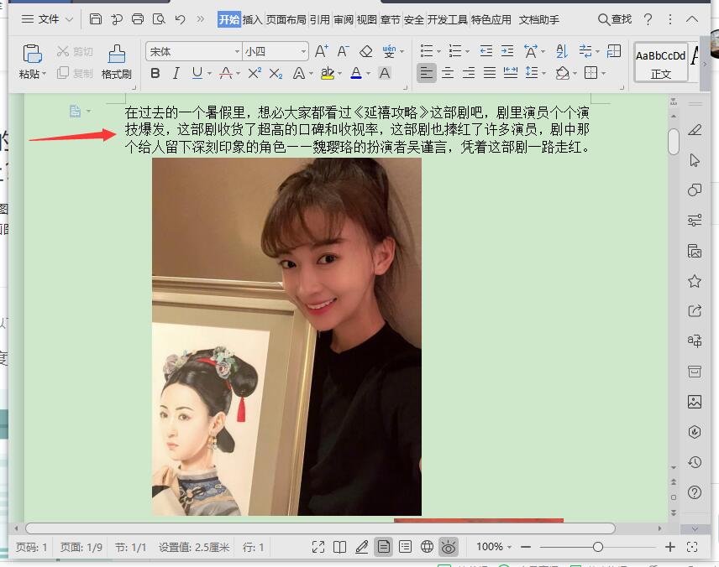Image resolution: width=719 pixels, height=567 pixels.
Task: Expand the highlight color dropdown arrow
Action: click(x=340, y=73)
